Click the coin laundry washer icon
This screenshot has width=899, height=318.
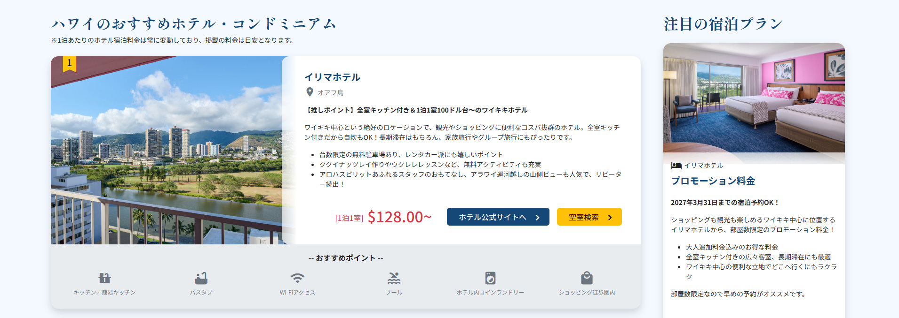pyautogui.click(x=490, y=278)
